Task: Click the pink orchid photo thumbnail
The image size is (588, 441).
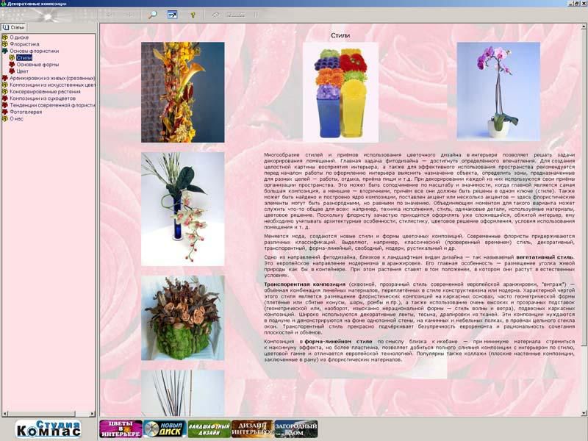Action: point(498,90)
